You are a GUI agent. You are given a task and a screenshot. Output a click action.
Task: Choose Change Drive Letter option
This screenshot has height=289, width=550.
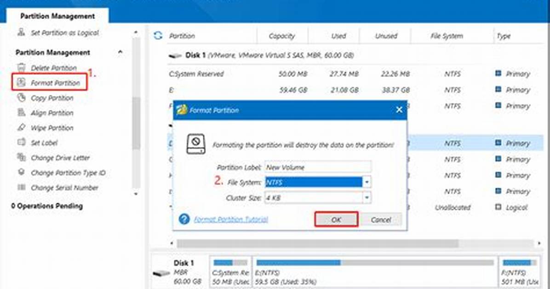coord(60,158)
